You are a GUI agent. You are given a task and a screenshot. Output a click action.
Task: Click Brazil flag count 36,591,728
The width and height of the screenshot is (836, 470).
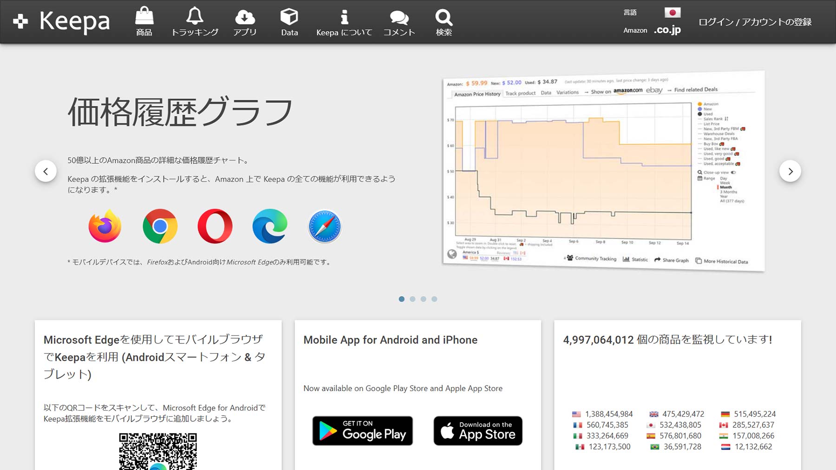[x=676, y=446]
